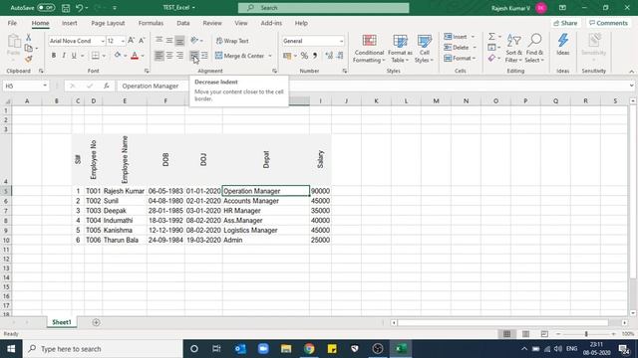
Task: Switch to Page Layout view icon
Action: (525, 334)
